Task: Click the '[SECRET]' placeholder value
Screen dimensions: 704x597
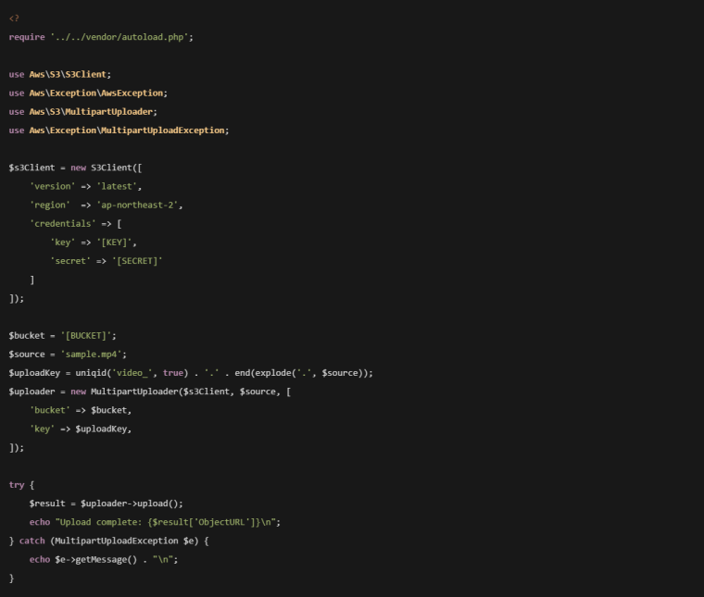Action: [x=137, y=261]
